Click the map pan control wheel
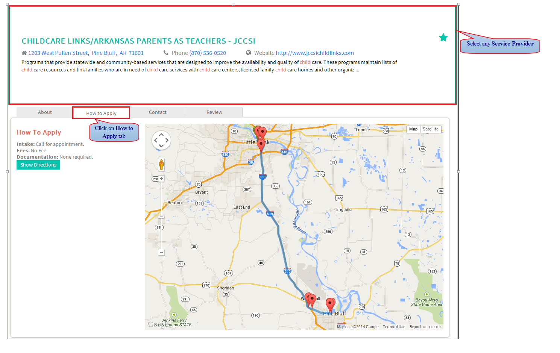The height and width of the screenshot is (353, 560). pyautogui.click(x=161, y=140)
